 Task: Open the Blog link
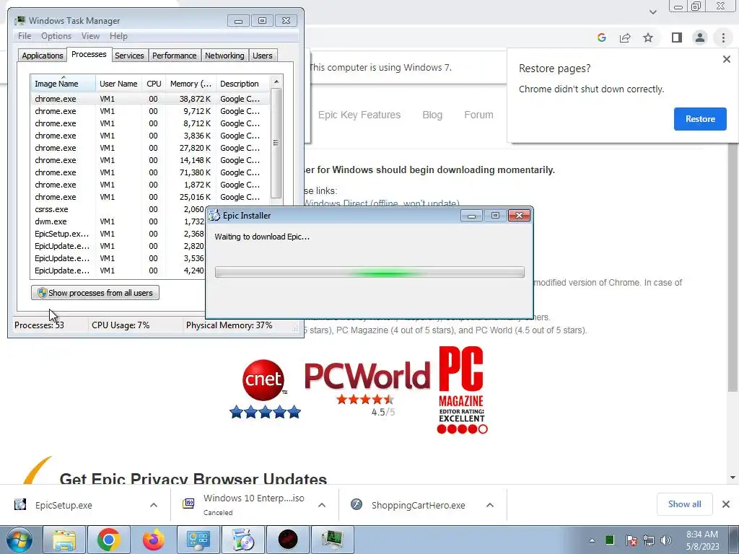(x=432, y=115)
